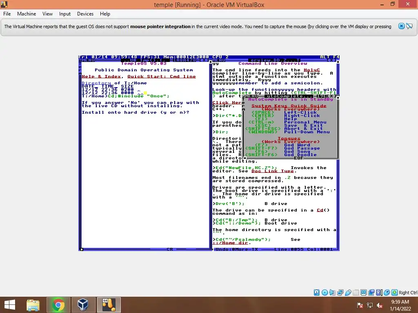Click the >Ed("NewFile.HC.Z"); command text
418x313 pixels.
pos(245,168)
